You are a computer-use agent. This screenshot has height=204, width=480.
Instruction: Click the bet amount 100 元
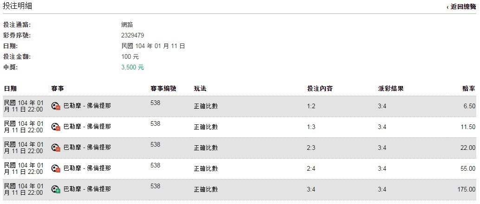coord(130,57)
